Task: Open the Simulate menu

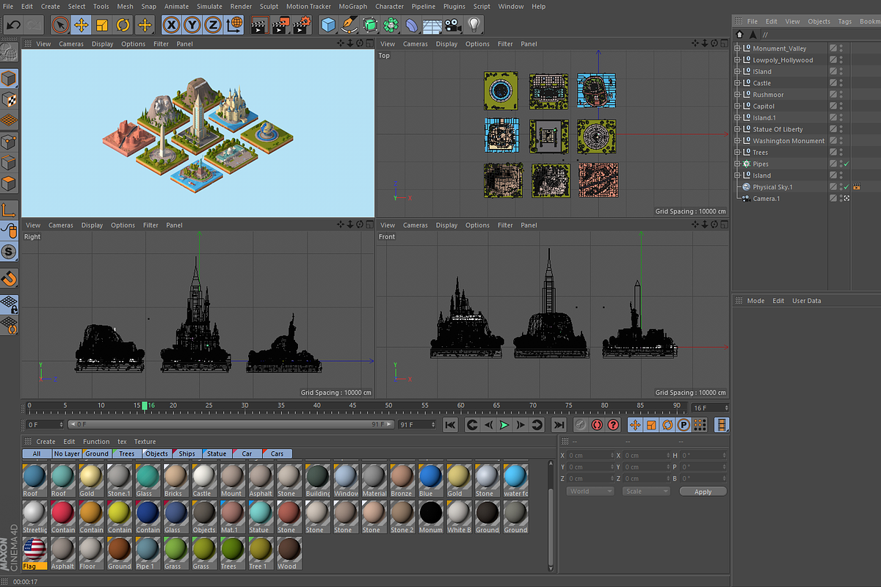Action: pos(209,7)
